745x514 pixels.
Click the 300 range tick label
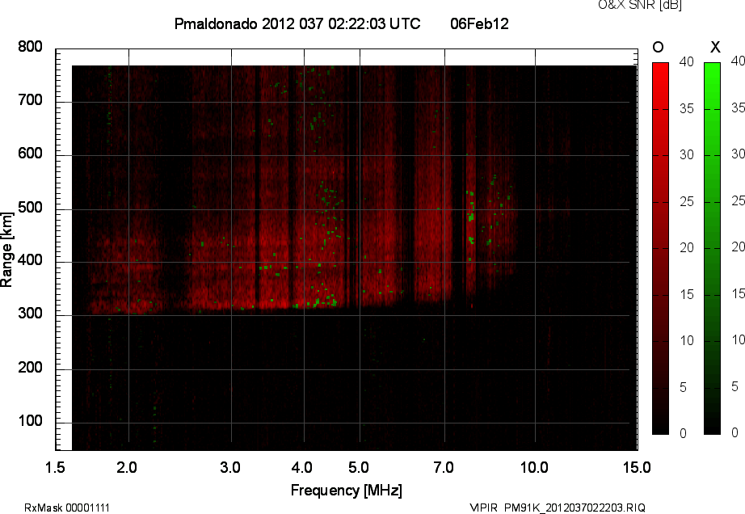point(30,314)
